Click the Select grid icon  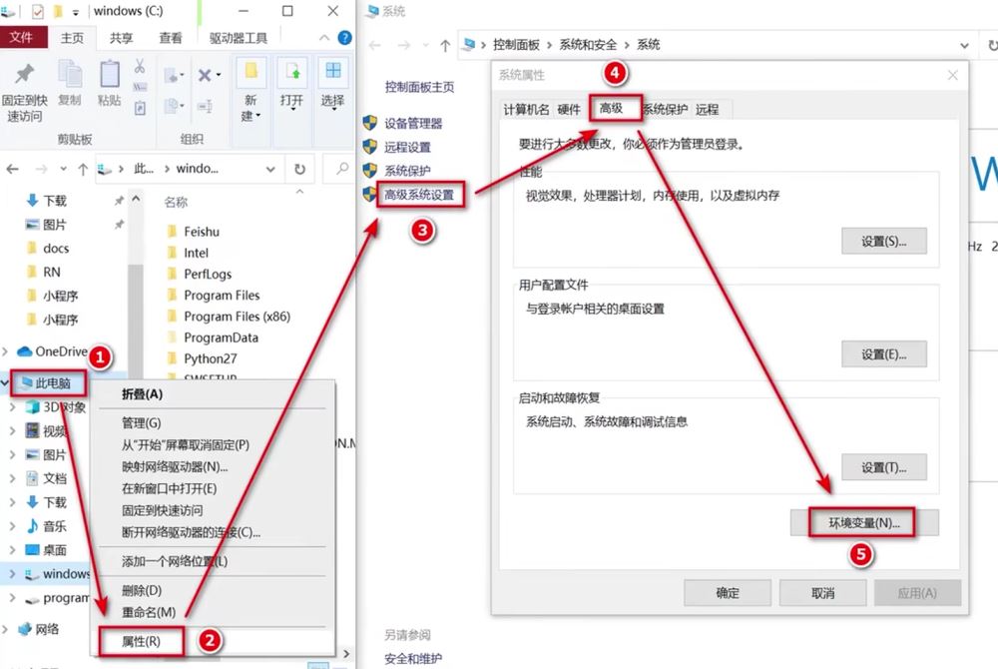333,70
